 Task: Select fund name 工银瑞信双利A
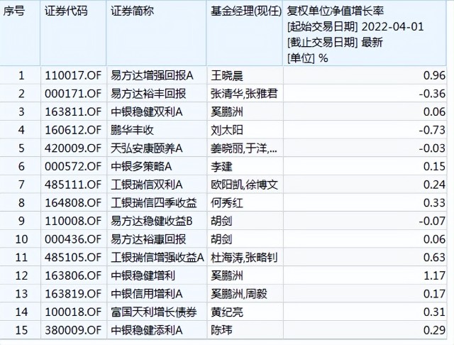(147, 185)
